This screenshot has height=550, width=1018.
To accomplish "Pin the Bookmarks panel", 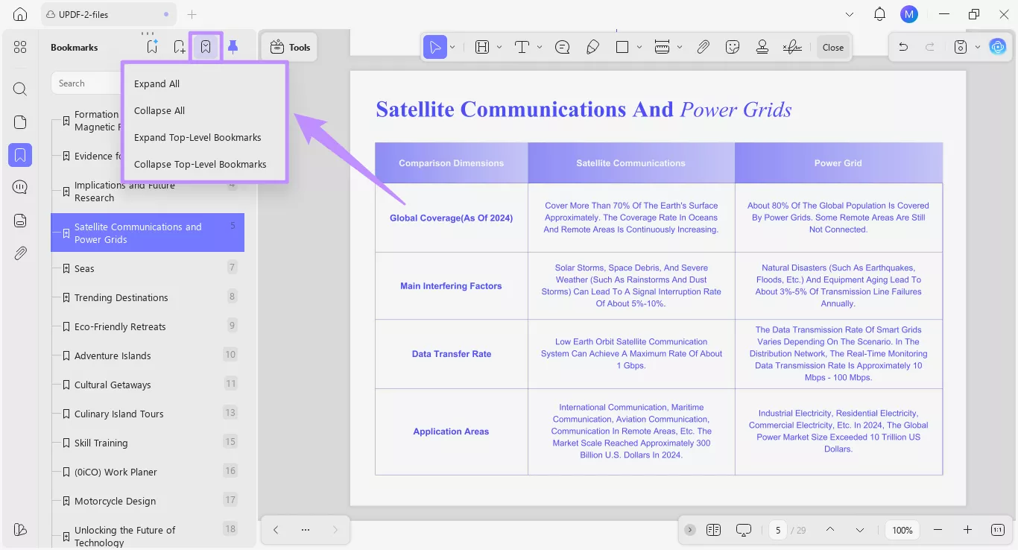I will [x=233, y=45].
